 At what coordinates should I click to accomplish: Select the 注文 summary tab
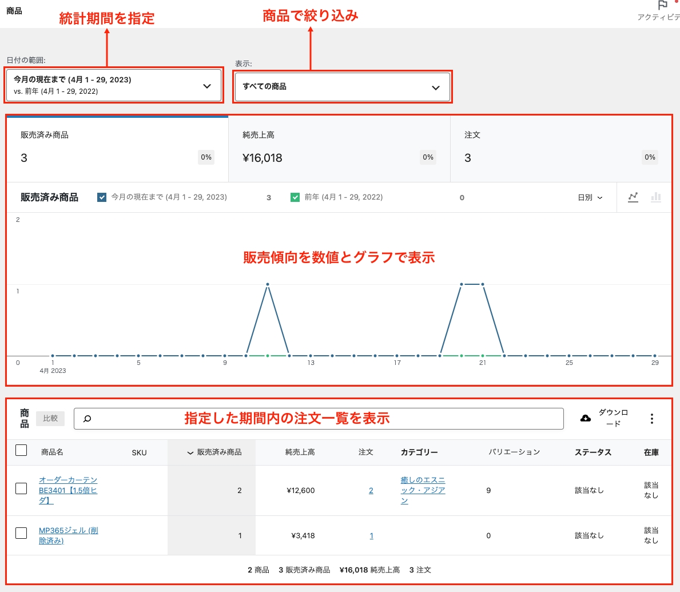point(560,149)
